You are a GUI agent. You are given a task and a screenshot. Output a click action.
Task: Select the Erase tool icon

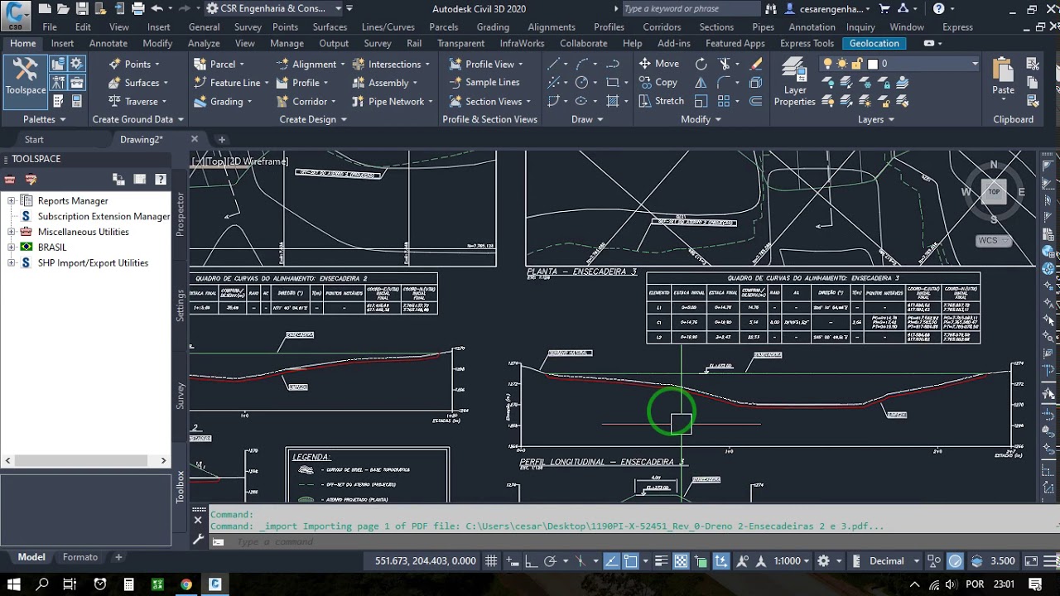point(756,64)
